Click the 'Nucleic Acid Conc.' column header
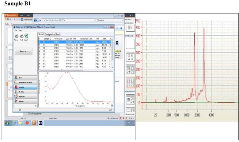This screenshot has height=142, width=239. [x=86, y=39]
